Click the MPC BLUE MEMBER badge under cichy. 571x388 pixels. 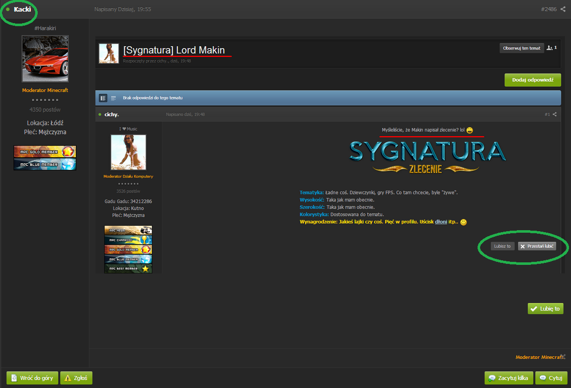tap(128, 259)
